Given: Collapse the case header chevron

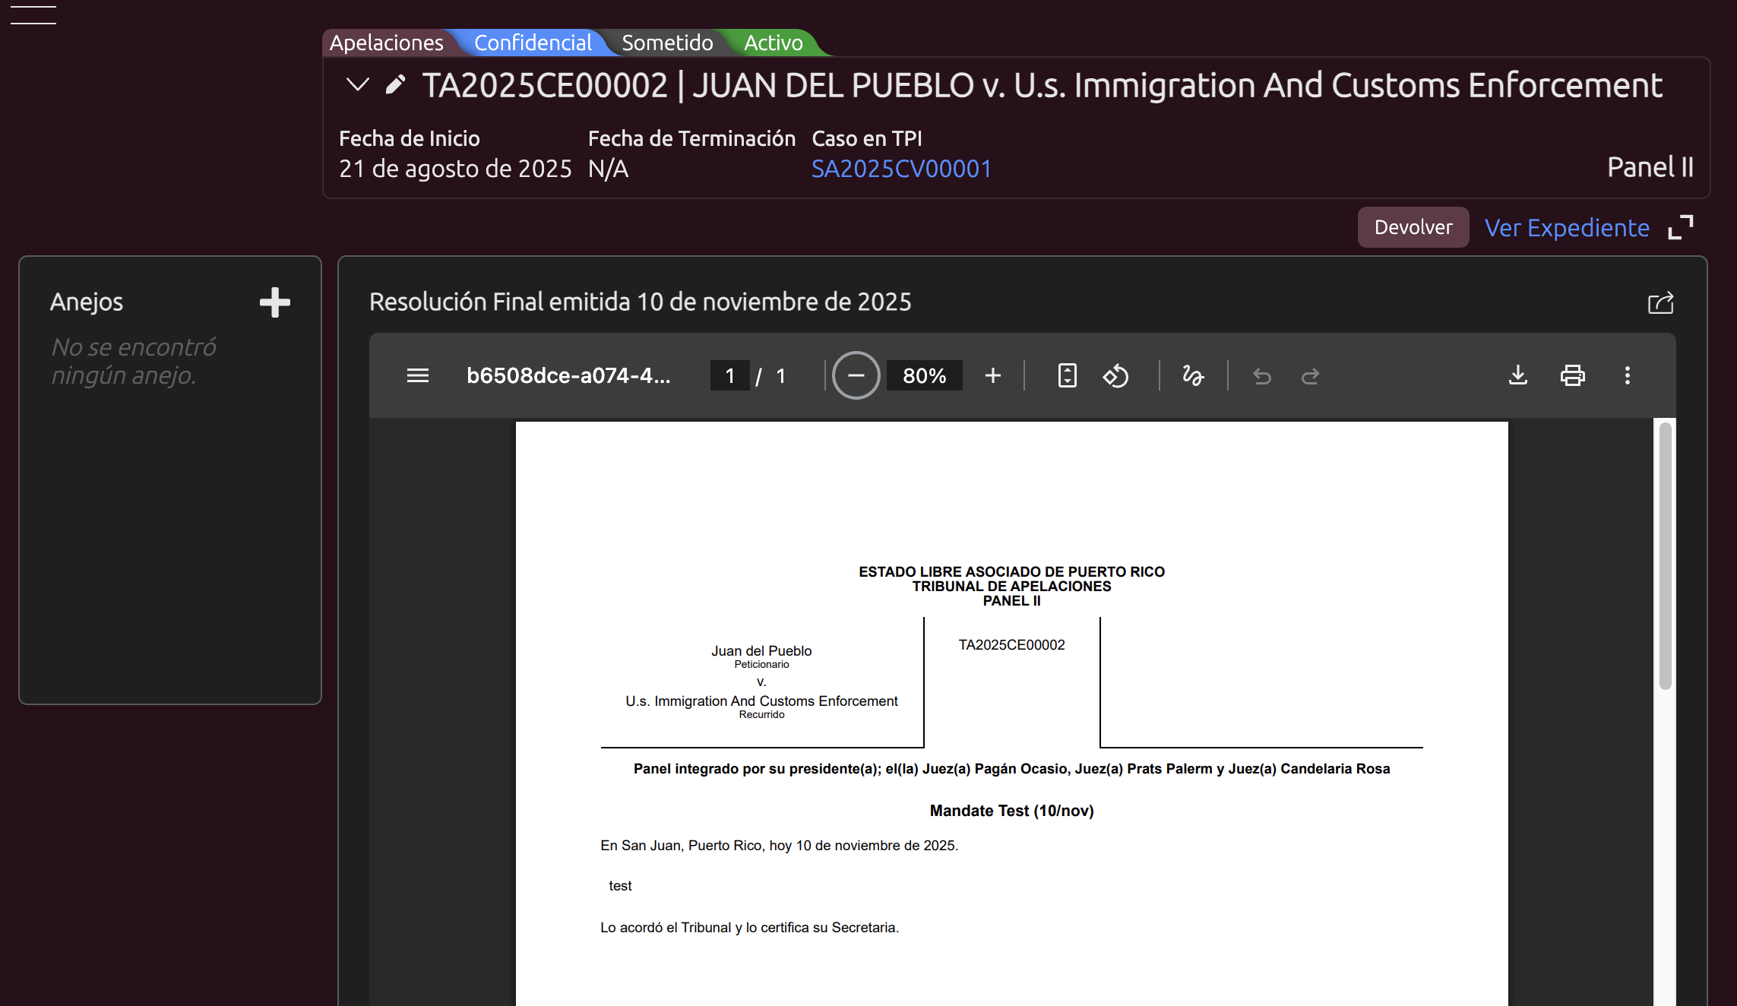Looking at the screenshot, I should pyautogui.click(x=357, y=84).
